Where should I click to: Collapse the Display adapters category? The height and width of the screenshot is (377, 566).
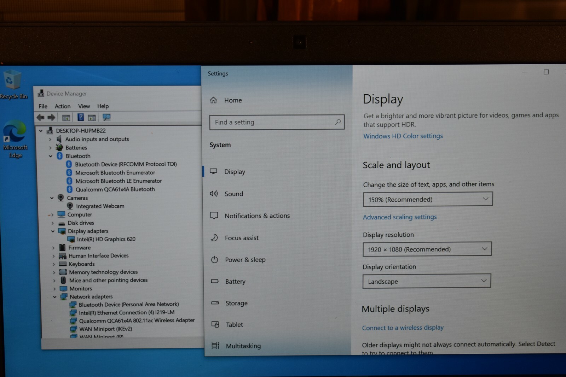click(x=53, y=231)
